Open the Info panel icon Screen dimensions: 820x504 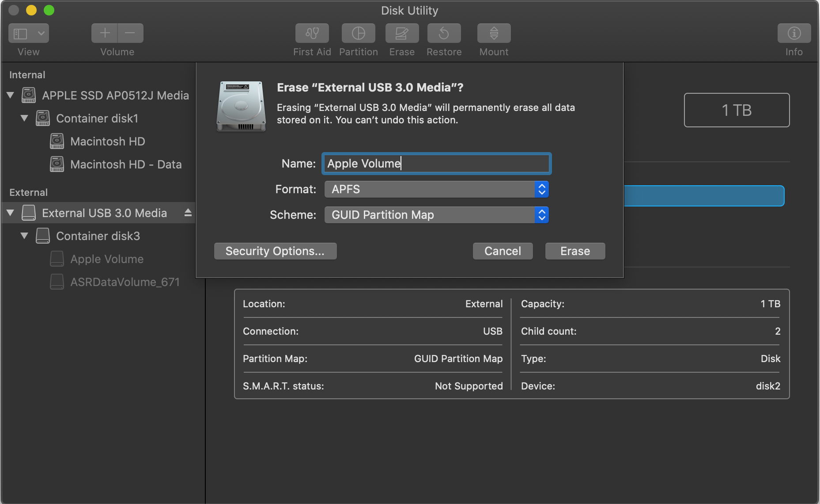(794, 33)
